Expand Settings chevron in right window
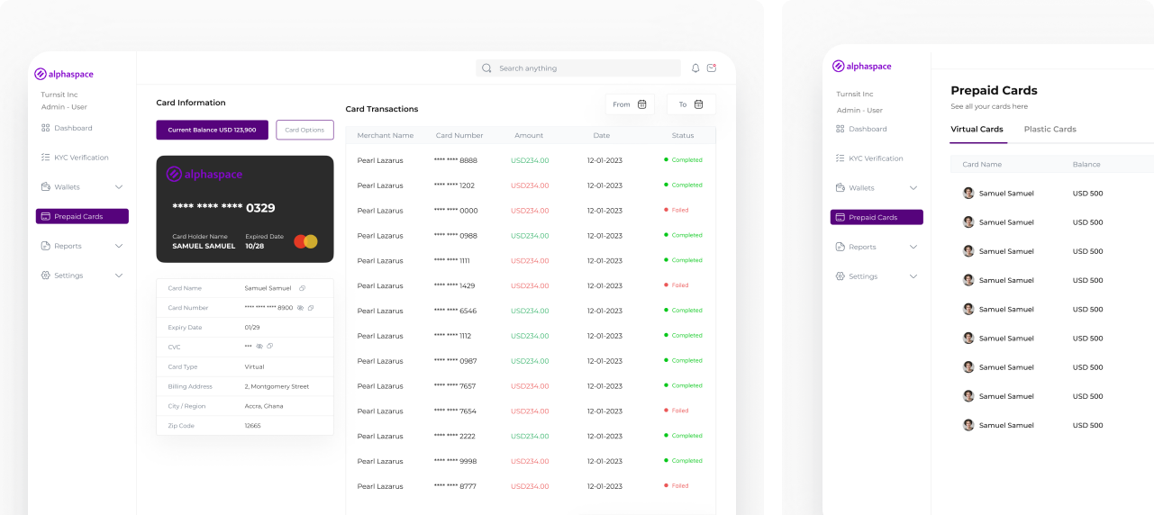Viewport: 1154px width, 515px height. click(x=913, y=276)
